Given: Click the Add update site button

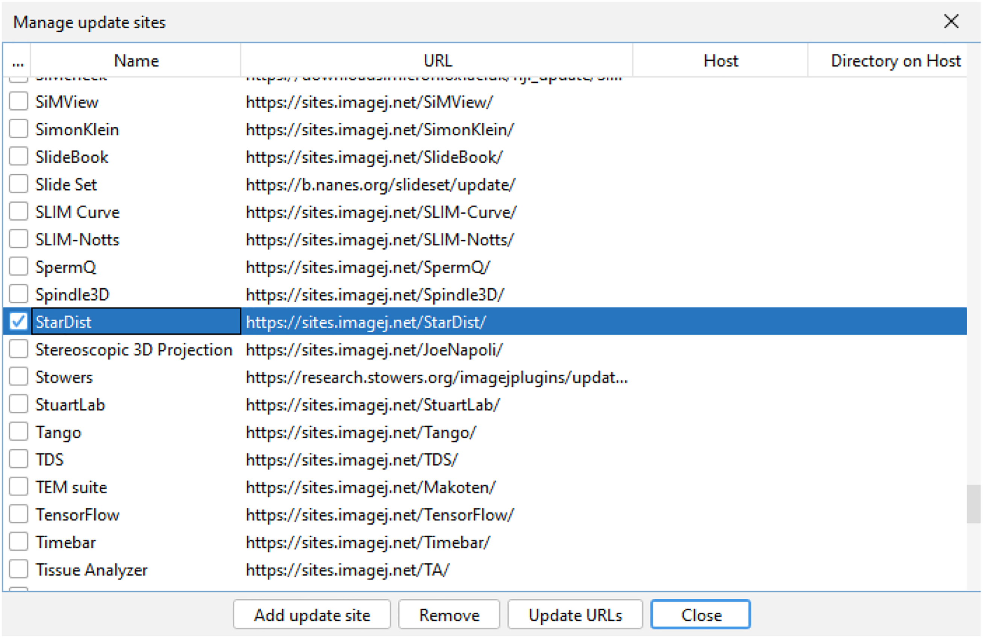Looking at the screenshot, I should (312, 615).
